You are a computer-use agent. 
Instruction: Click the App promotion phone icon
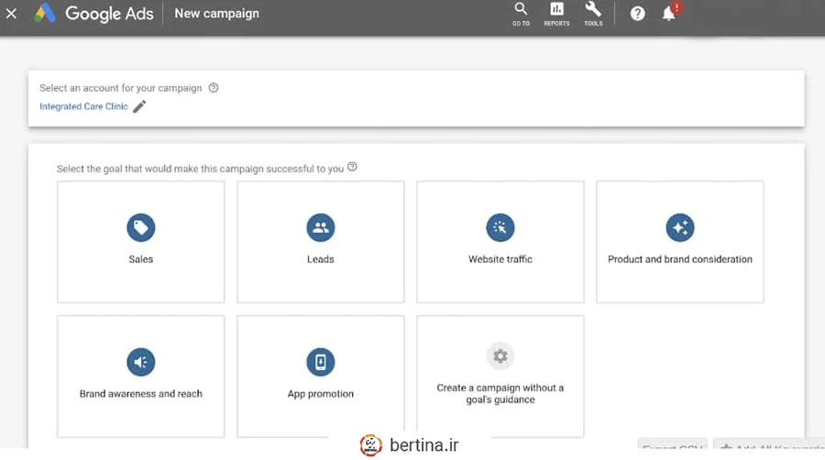pyautogui.click(x=320, y=362)
